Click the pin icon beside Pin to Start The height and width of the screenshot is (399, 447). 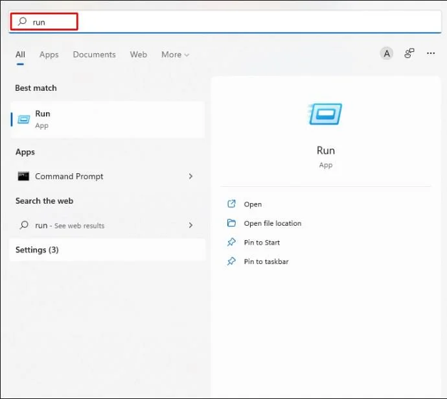pyautogui.click(x=231, y=242)
